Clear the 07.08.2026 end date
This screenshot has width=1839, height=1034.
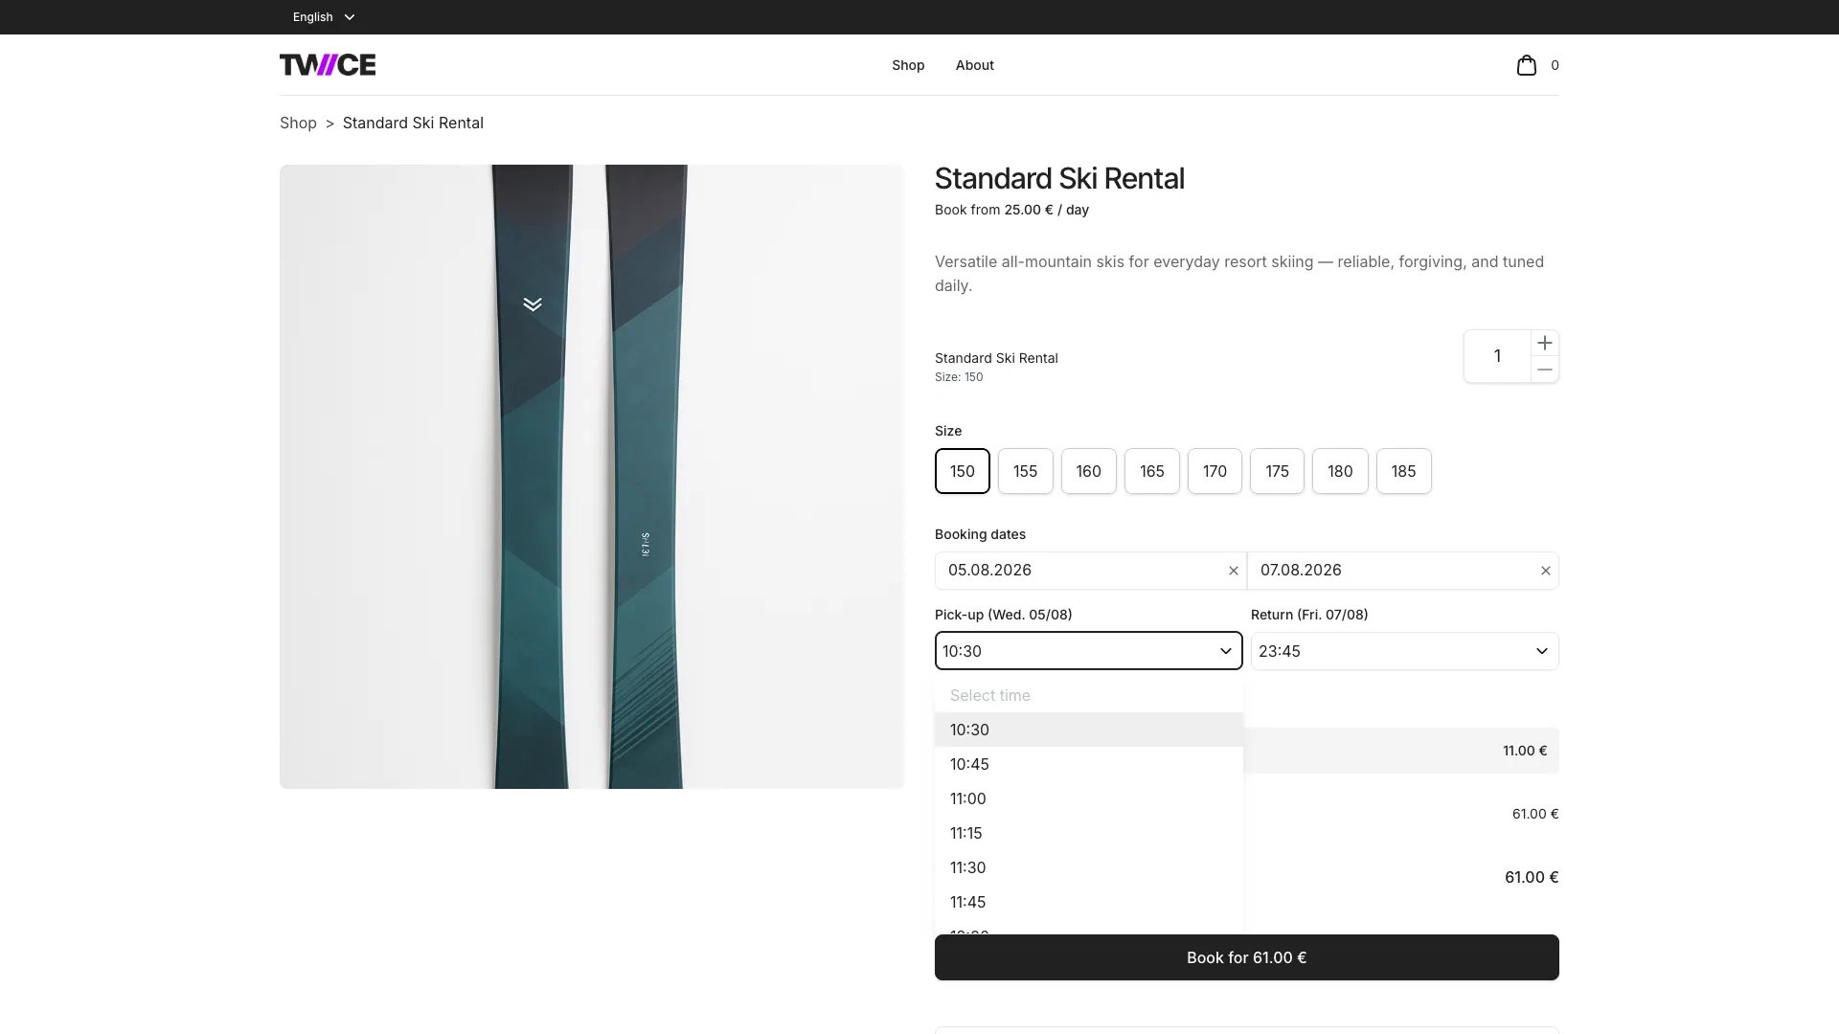click(x=1545, y=571)
